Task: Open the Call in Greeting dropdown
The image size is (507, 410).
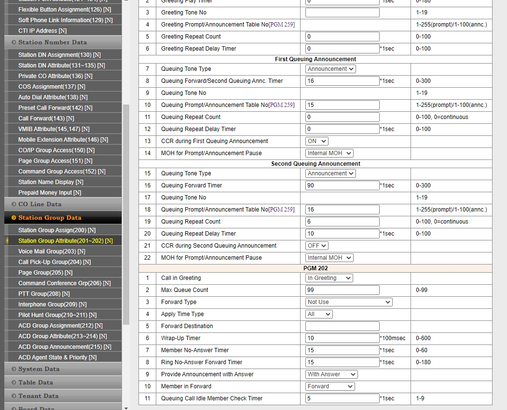Action: coord(329,278)
